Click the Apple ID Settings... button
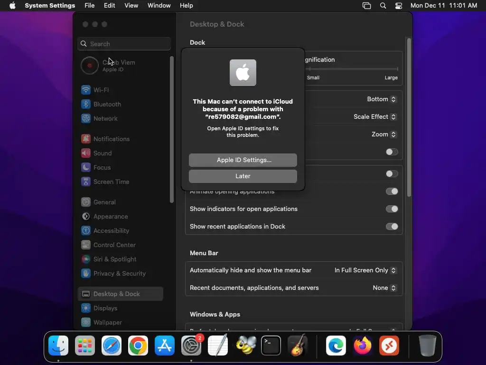 click(x=243, y=160)
